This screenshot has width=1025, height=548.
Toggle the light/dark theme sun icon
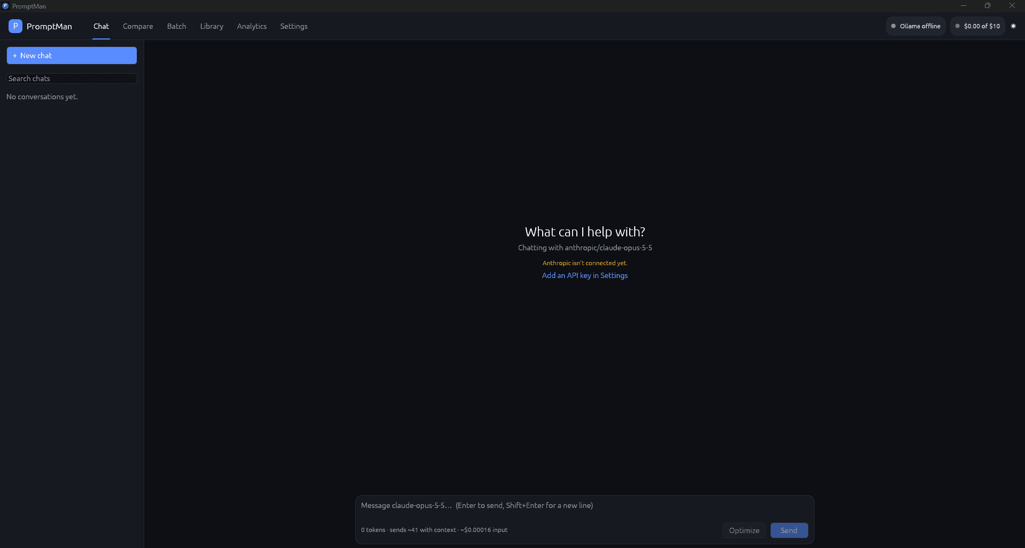1013,26
